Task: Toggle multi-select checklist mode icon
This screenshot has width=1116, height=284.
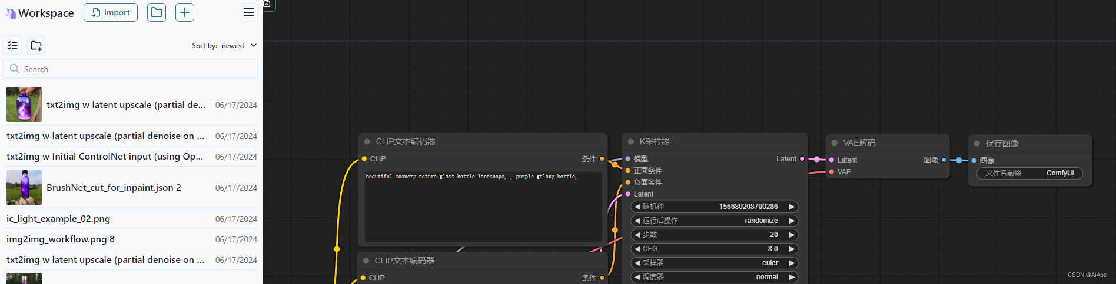Action: [13, 45]
